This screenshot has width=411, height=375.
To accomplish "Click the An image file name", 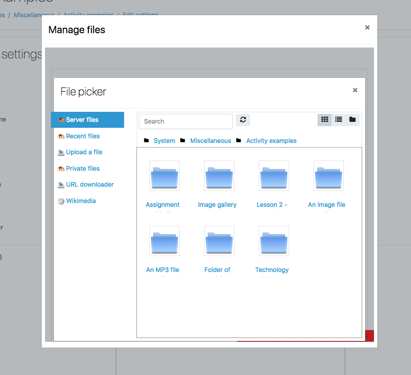I will click(326, 204).
